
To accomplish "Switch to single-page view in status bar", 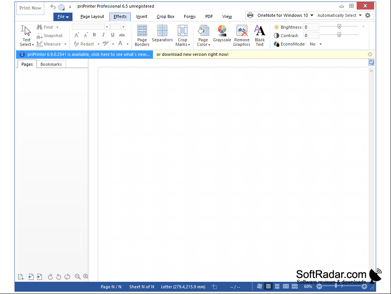I will (268, 286).
